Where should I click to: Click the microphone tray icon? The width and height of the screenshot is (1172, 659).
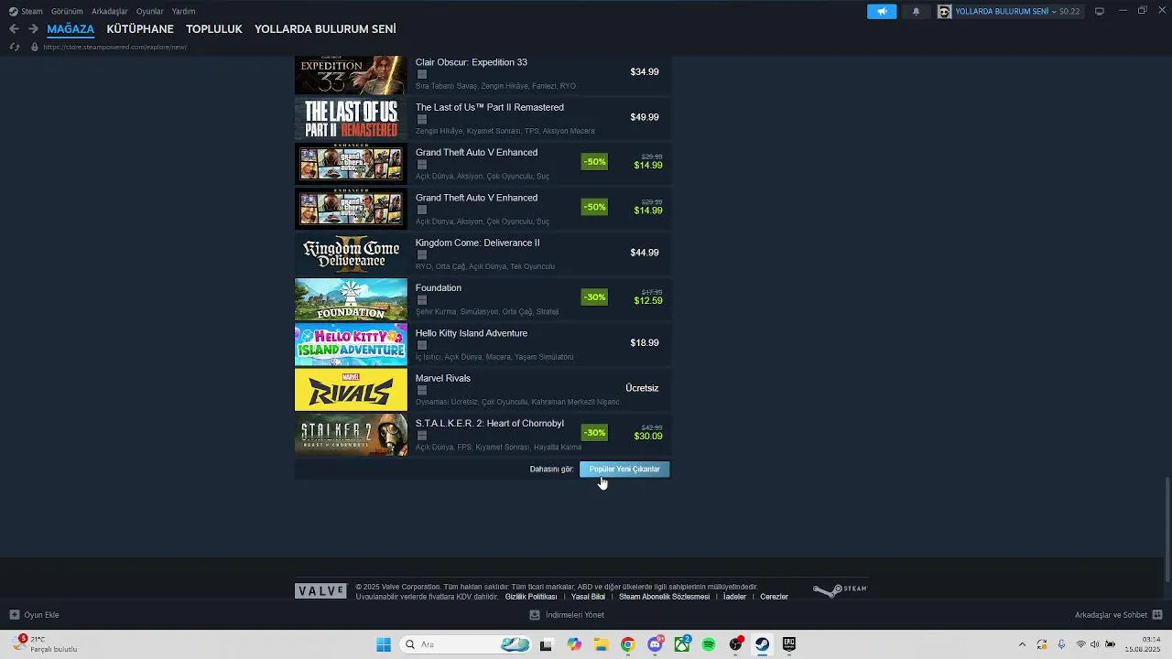click(x=1061, y=644)
